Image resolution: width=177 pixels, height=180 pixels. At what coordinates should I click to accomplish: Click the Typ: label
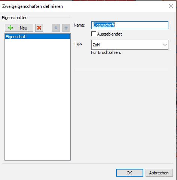click(78, 43)
